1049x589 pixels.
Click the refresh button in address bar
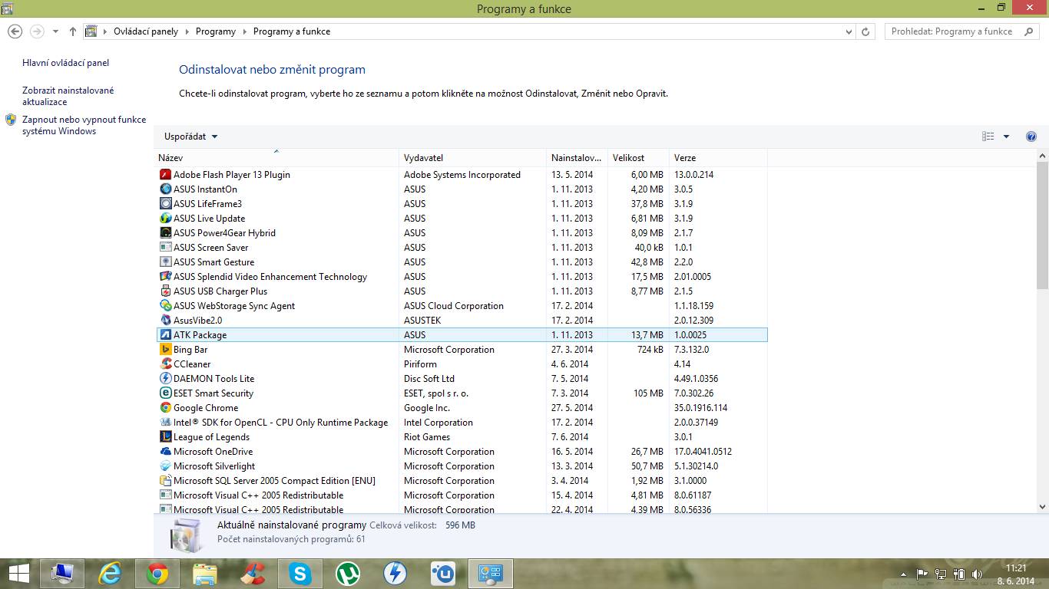(x=865, y=31)
